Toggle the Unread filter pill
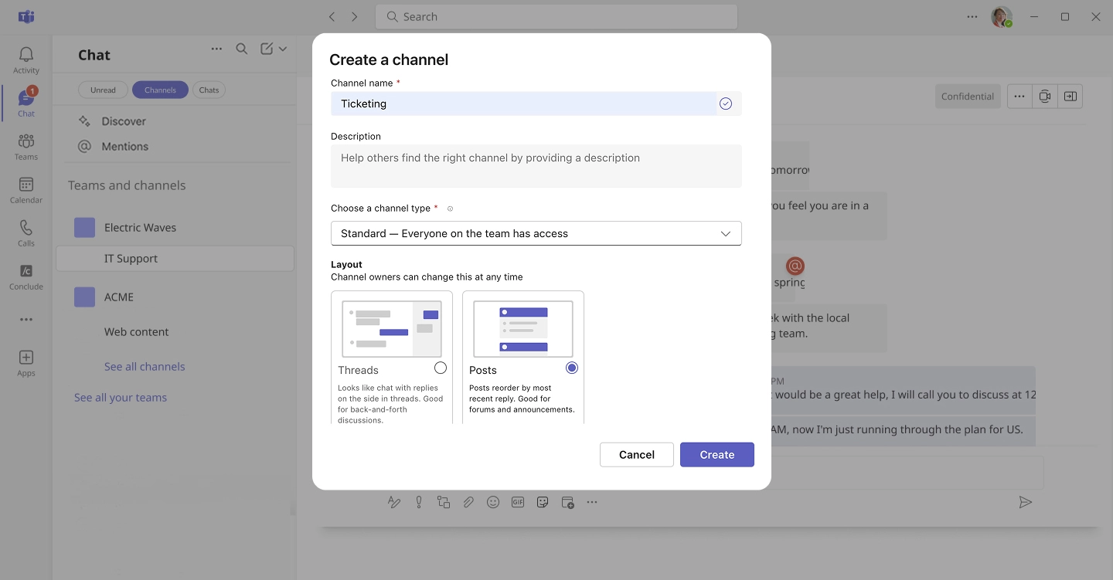The width and height of the screenshot is (1113, 580). point(103,90)
